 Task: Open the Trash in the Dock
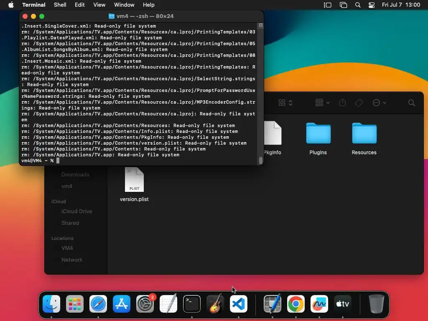(x=377, y=304)
